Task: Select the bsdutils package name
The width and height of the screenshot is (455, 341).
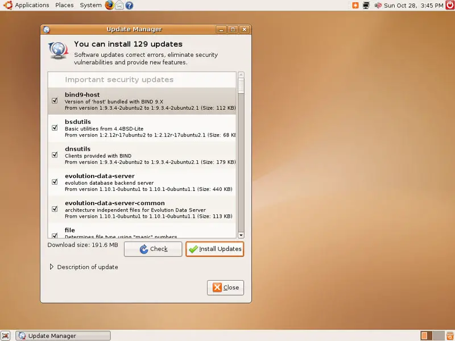Action: (78, 122)
